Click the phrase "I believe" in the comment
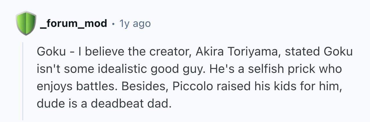This screenshot has width=370, height=122. [94, 52]
